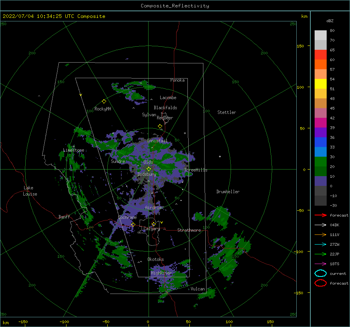Select the magenta swatch between 42 and 39 dBZ
This screenshot has height=327, width=350.
point(320,123)
